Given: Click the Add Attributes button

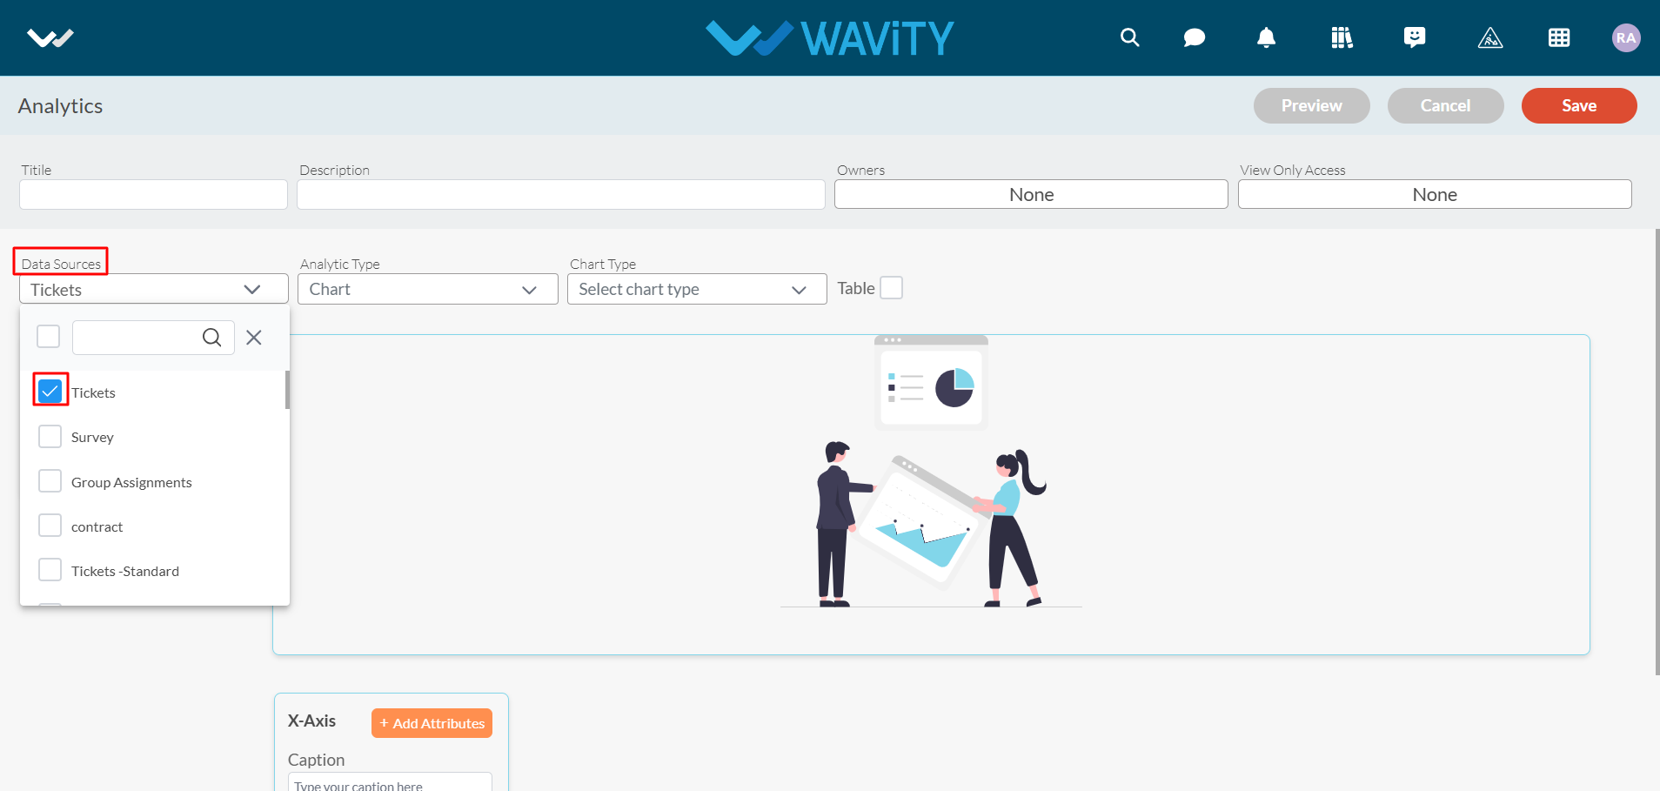Looking at the screenshot, I should (x=432, y=723).
